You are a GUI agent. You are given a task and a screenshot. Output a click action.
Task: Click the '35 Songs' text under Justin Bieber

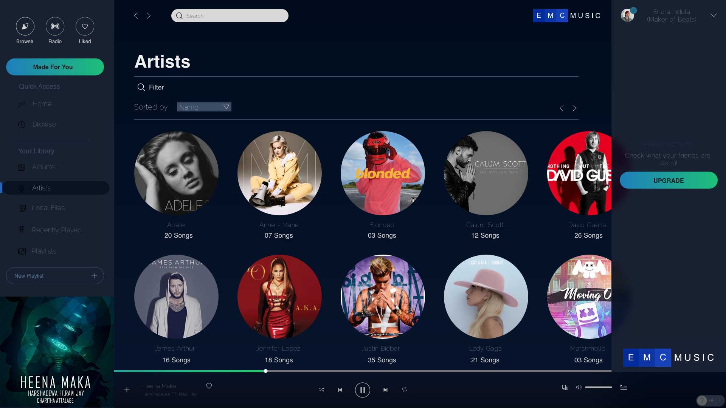point(382,360)
